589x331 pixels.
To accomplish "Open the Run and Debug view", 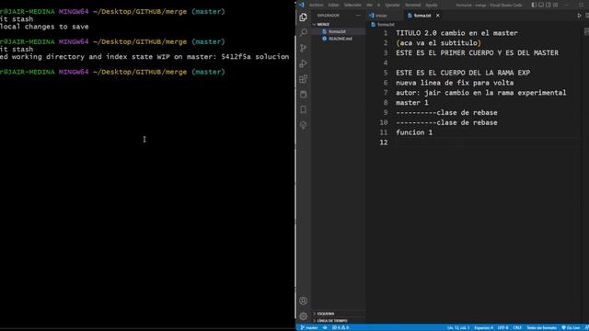I will click(x=303, y=63).
